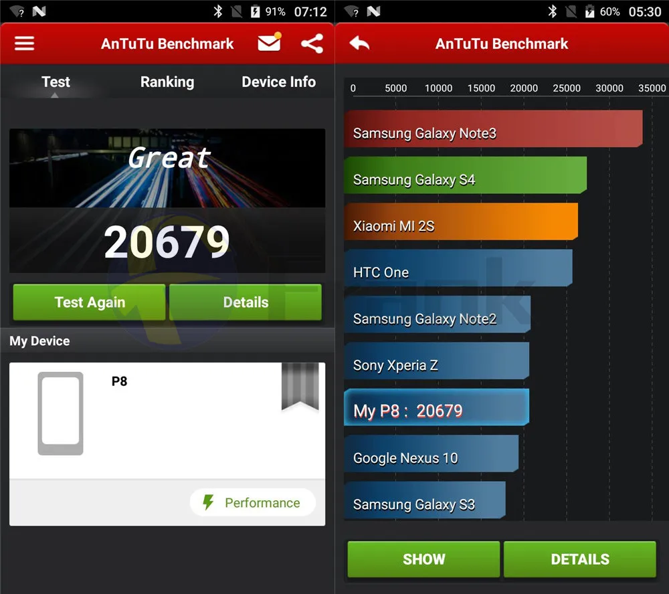Select the My P8 : 20679 bar
669x594 pixels.
click(437, 407)
